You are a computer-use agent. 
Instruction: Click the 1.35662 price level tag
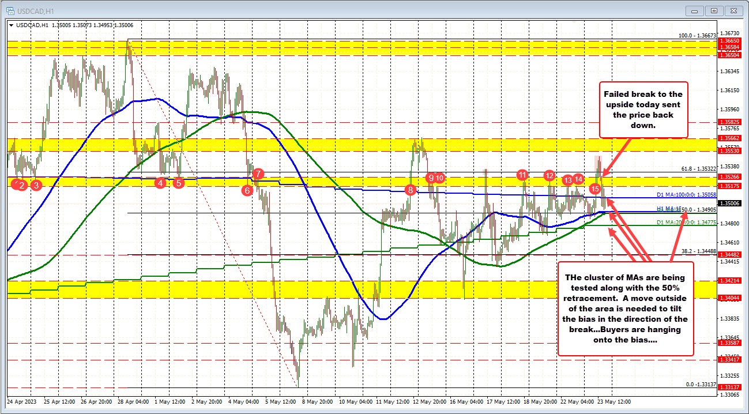point(729,138)
